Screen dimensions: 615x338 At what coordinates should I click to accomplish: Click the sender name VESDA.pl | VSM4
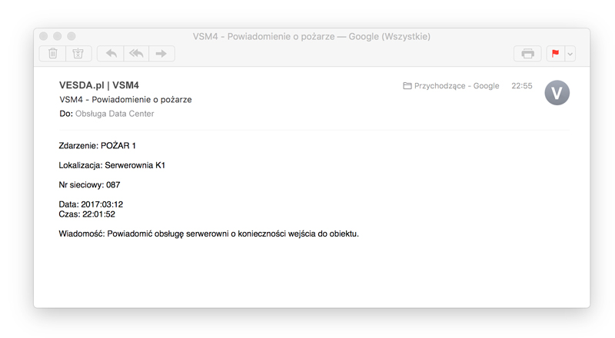pyautogui.click(x=98, y=85)
